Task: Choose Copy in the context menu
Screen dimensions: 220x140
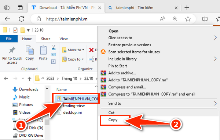Action: [x=113, y=120]
